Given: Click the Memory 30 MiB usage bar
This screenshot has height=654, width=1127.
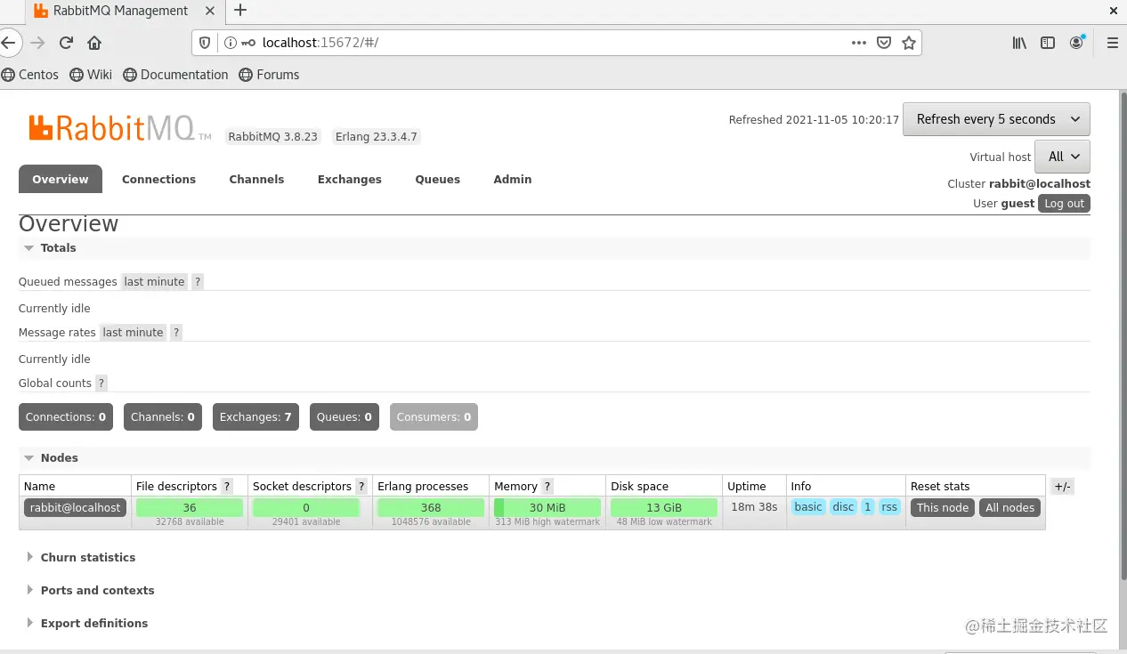Looking at the screenshot, I should [x=547, y=507].
